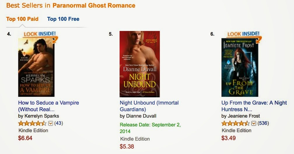This screenshot has height=154, width=294.
Task: Open Night Unbound (Immortal Guardians) title link
Action: (x=149, y=106)
